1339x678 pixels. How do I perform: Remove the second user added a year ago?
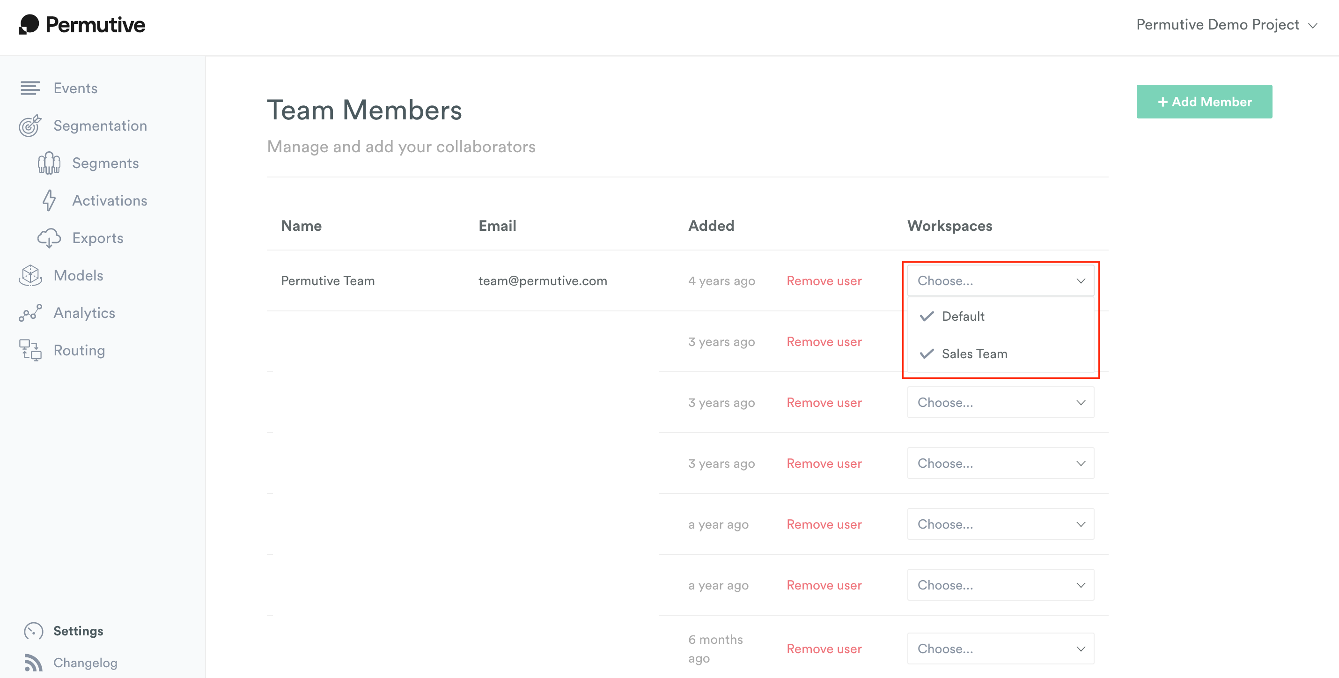tap(824, 585)
